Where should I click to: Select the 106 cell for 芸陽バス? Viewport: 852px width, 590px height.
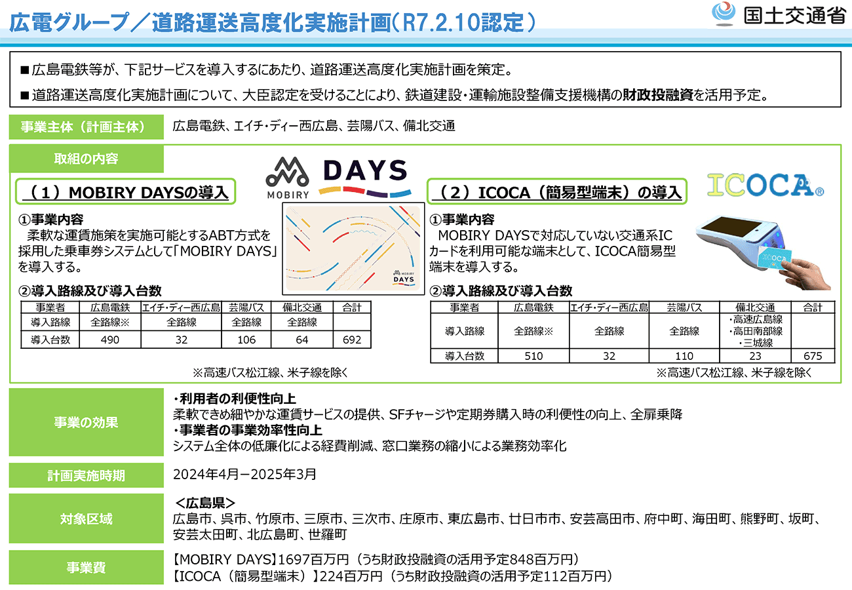246,339
